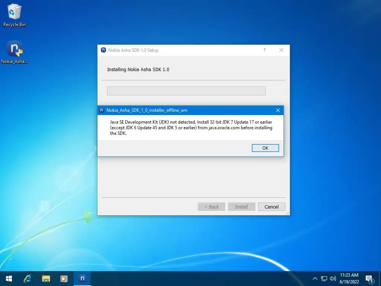Click the Nokia icon in Setup title bar
The image size is (381, 286).
(x=103, y=50)
